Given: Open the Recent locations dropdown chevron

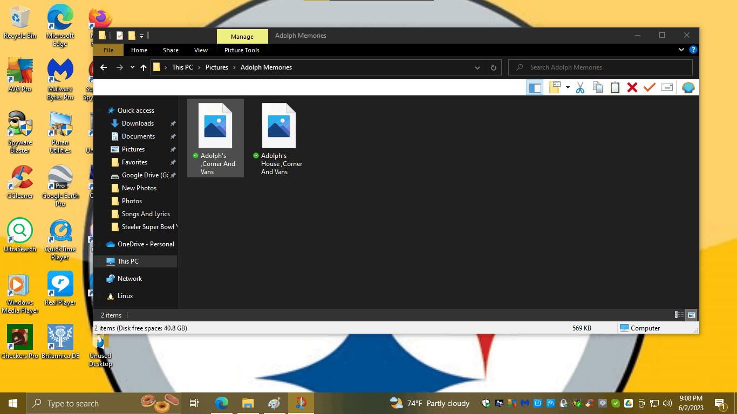Looking at the screenshot, I should coord(133,67).
